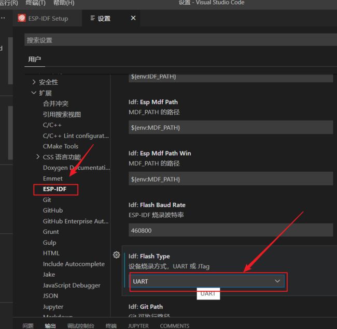This screenshot has width=337, height=329.
Task: Open the Flash Type UART dropdown
Action: [x=207, y=281]
